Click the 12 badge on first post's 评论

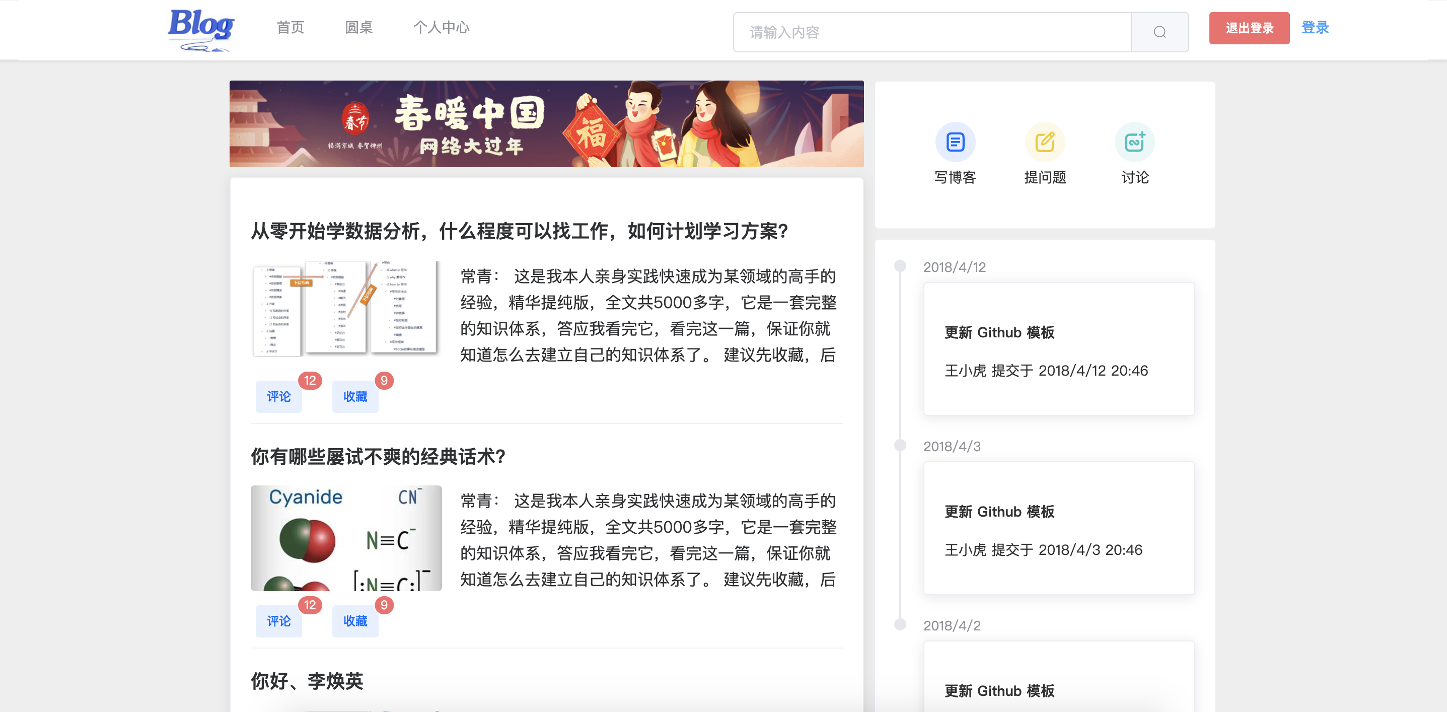pos(310,381)
